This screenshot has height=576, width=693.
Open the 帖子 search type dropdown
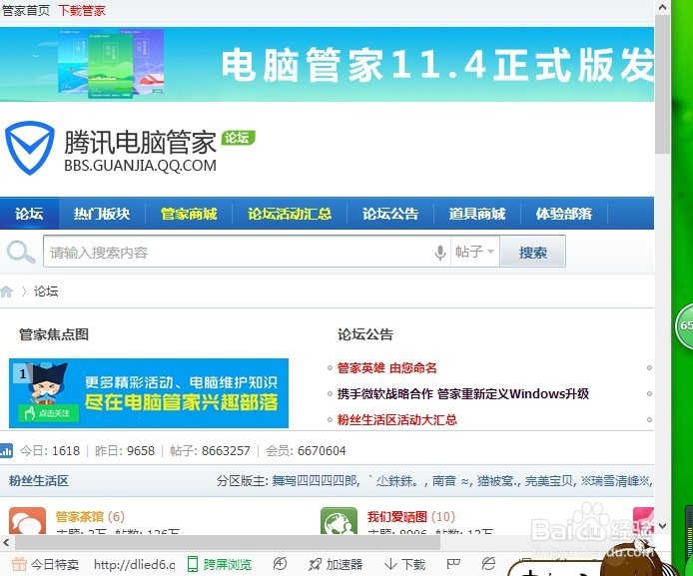[475, 252]
